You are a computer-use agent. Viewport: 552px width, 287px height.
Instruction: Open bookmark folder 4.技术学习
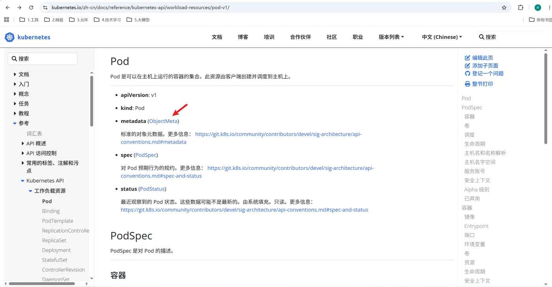click(x=107, y=20)
